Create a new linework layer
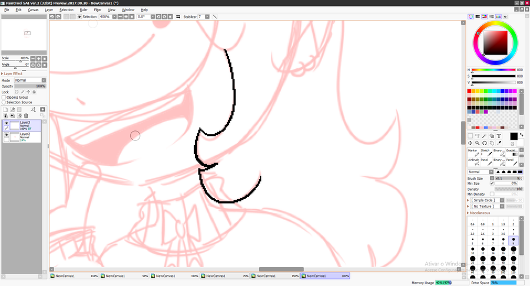530x286 pixels. (12, 110)
